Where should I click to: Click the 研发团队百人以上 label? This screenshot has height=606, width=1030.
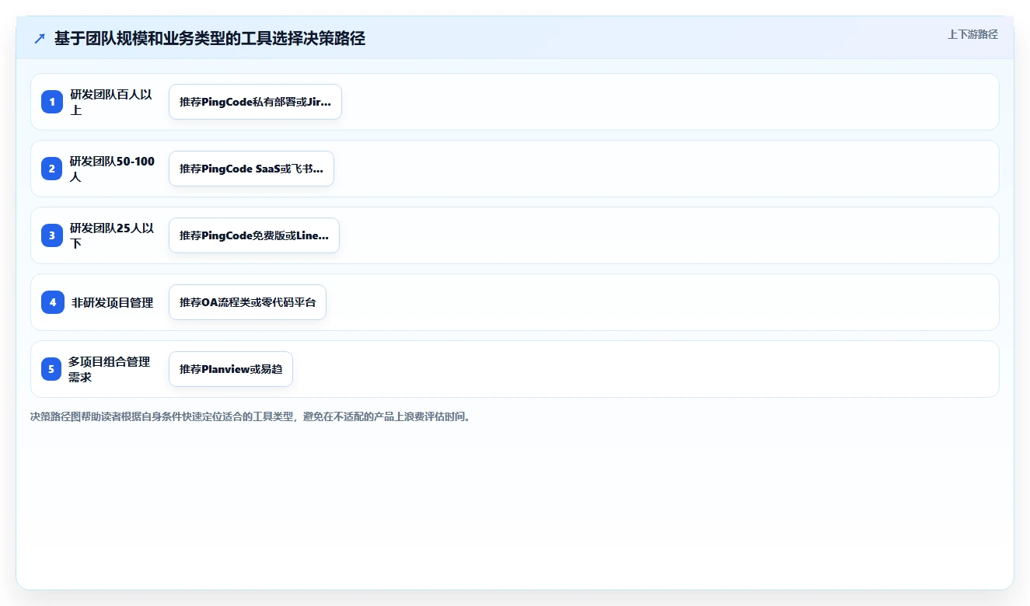pyautogui.click(x=112, y=102)
